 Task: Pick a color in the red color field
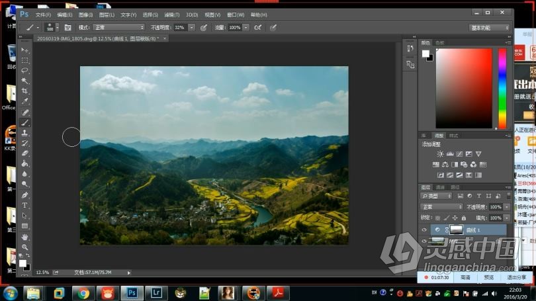point(464,89)
